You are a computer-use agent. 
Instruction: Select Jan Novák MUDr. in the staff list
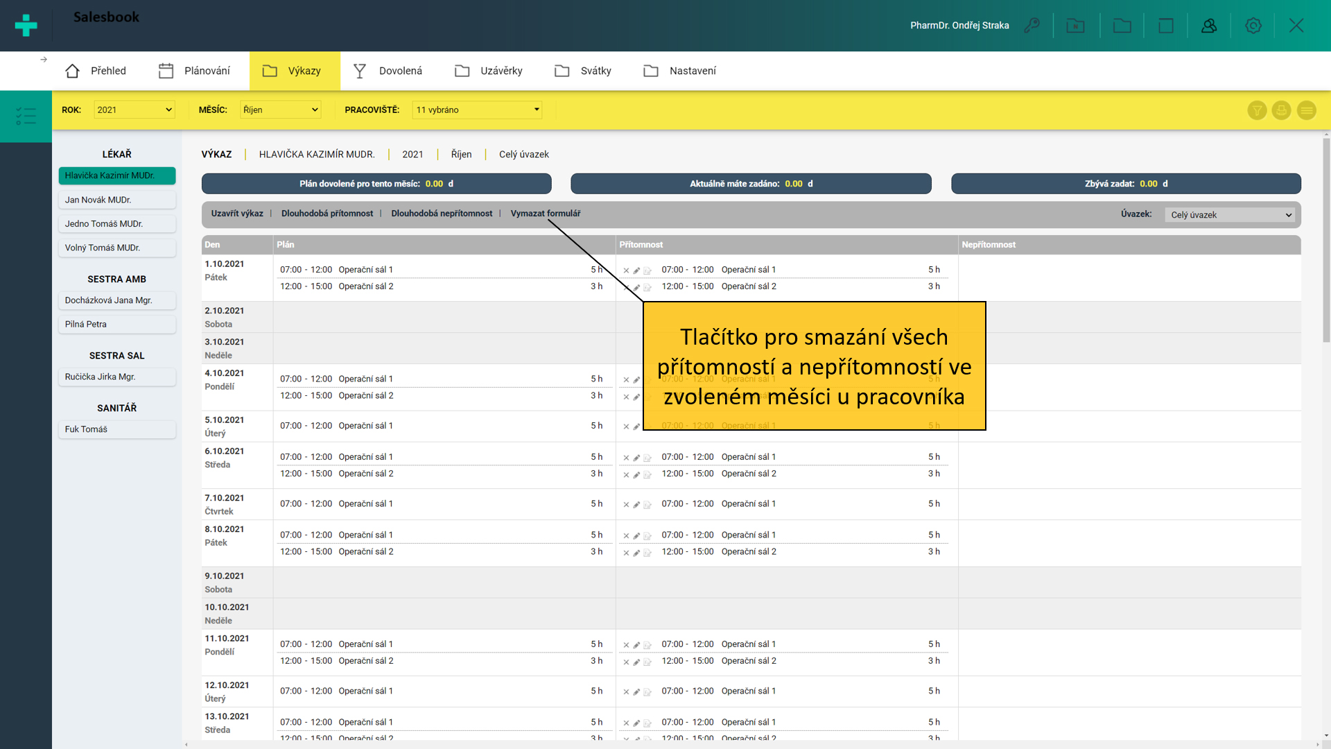coord(116,200)
